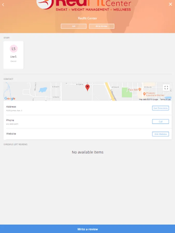
Task: Click the Website row label
Action: [11, 134]
